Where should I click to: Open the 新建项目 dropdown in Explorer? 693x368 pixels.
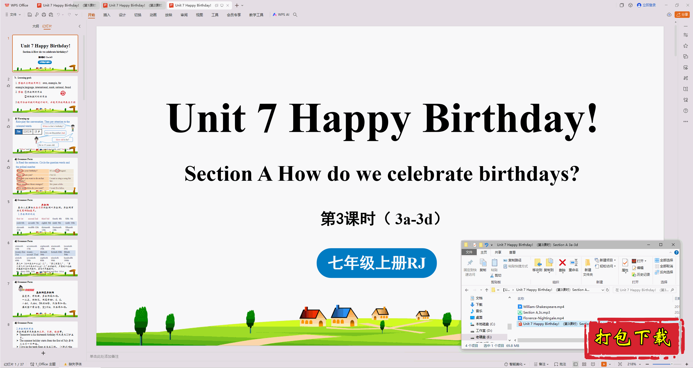click(605, 260)
